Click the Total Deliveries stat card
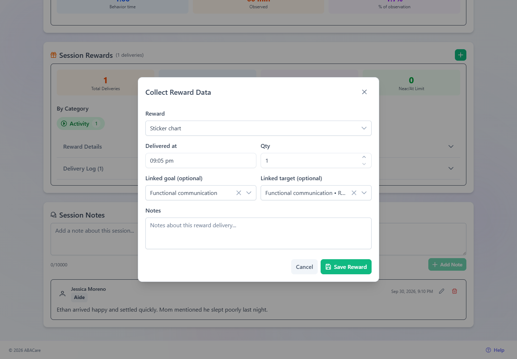 point(106,83)
